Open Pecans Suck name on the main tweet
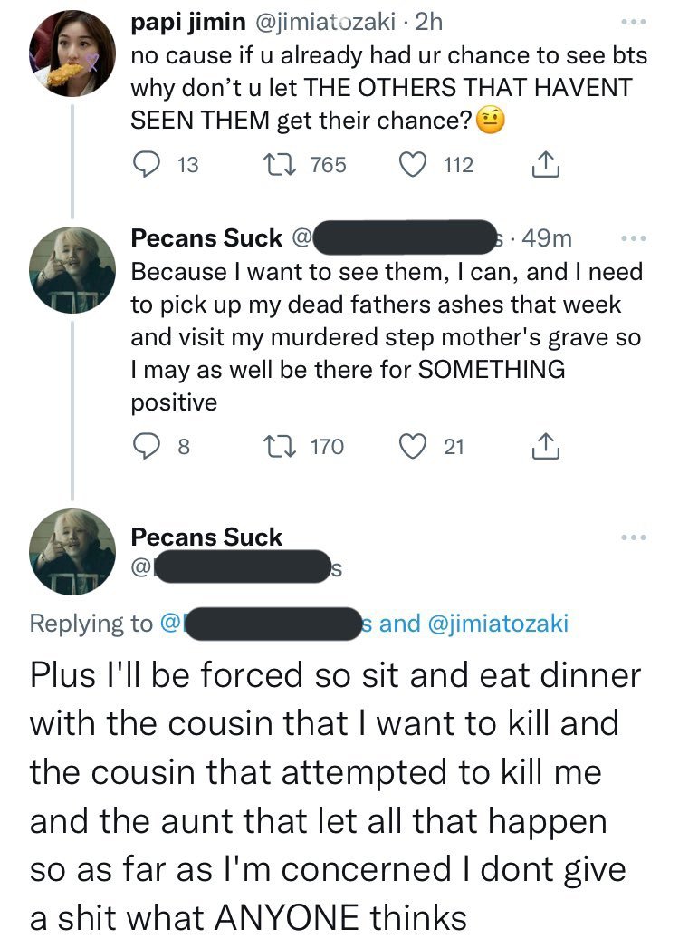The image size is (679, 939). tap(206, 537)
